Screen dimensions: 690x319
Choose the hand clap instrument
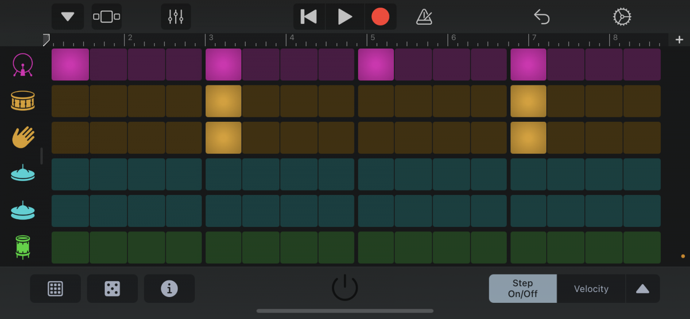coord(22,137)
